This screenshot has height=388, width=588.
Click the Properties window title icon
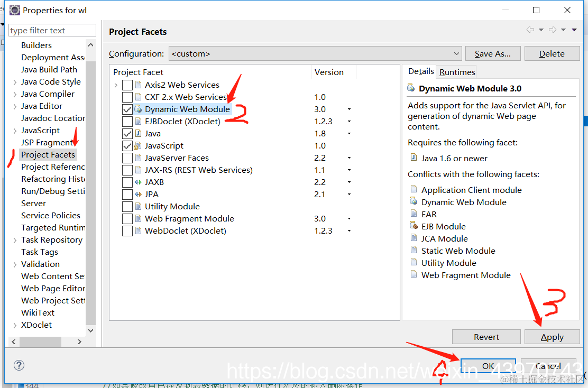click(x=15, y=10)
